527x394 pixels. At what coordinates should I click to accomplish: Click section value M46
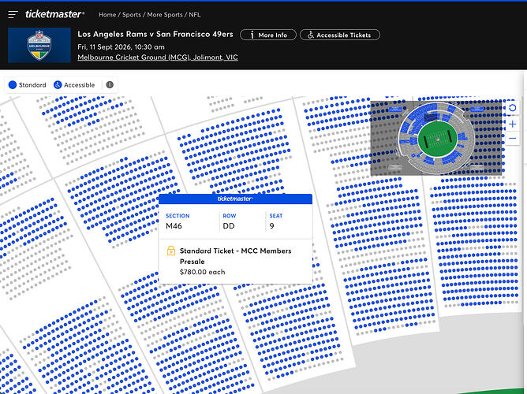[x=174, y=226]
